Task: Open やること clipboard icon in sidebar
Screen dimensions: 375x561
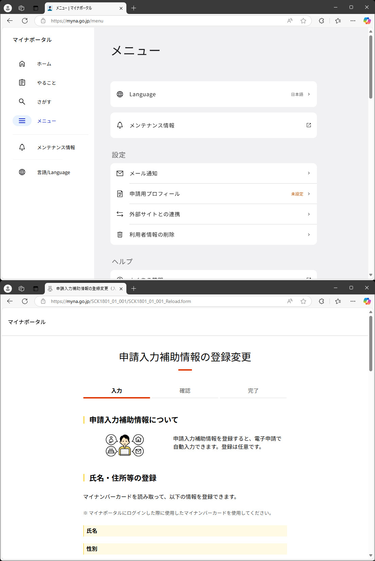Action: click(22, 83)
